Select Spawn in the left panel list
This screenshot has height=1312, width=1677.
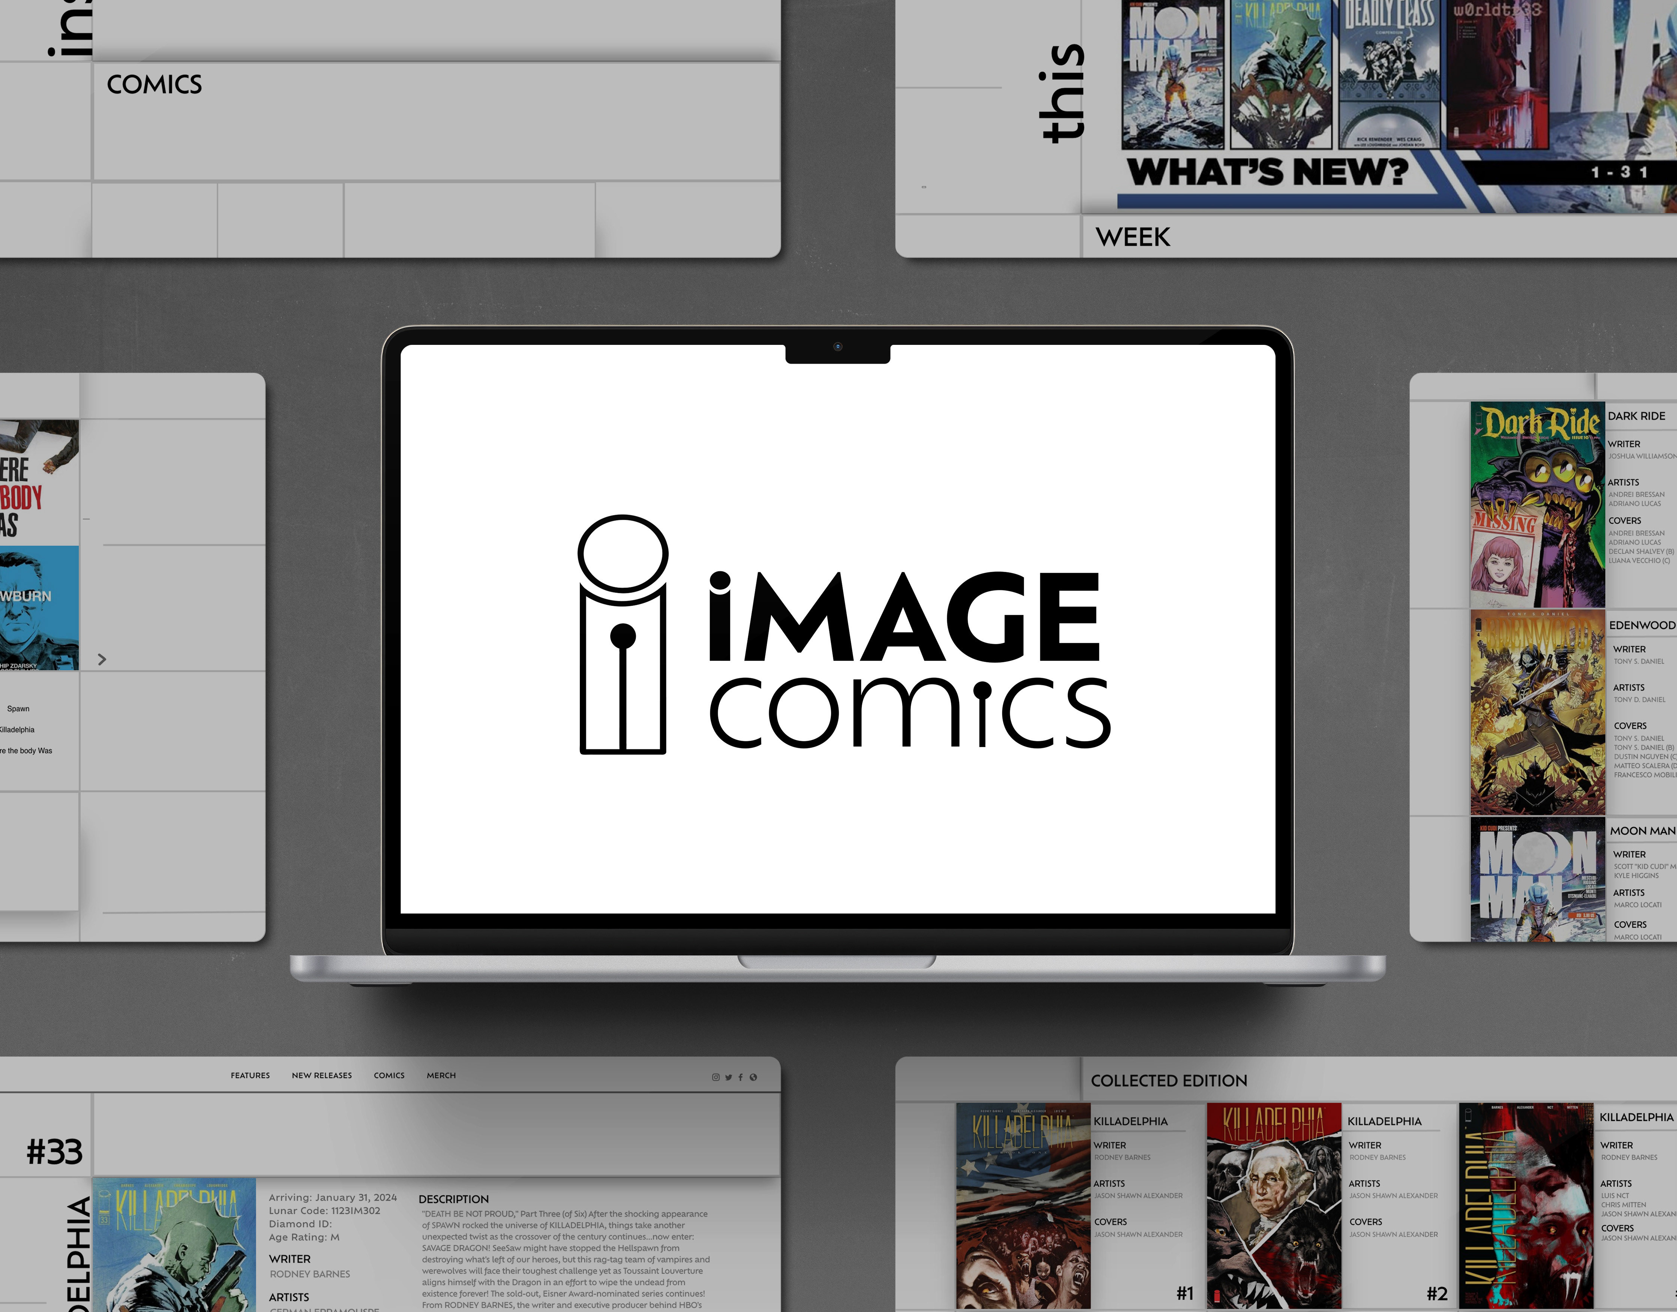18,708
